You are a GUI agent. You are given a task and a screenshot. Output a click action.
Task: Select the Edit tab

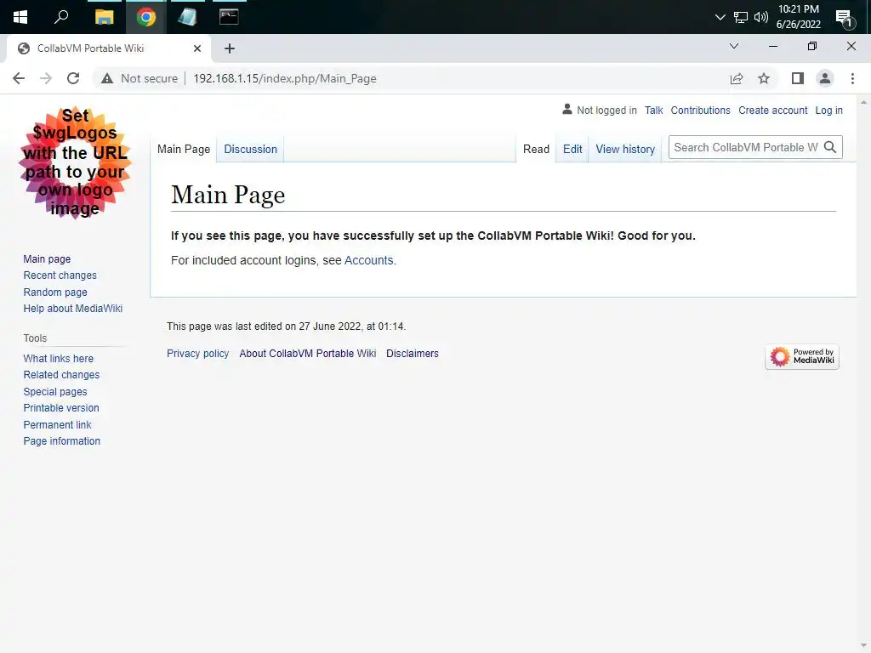pyautogui.click(x=572, y=149)
